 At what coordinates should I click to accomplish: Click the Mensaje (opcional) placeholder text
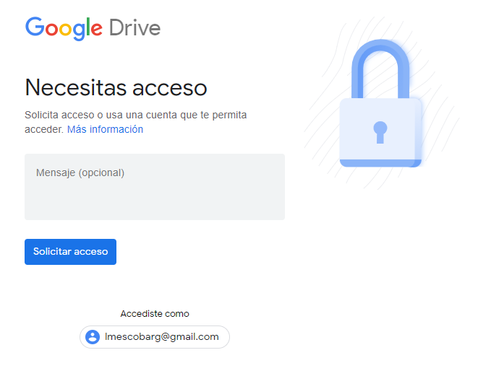tap(80, 172)
